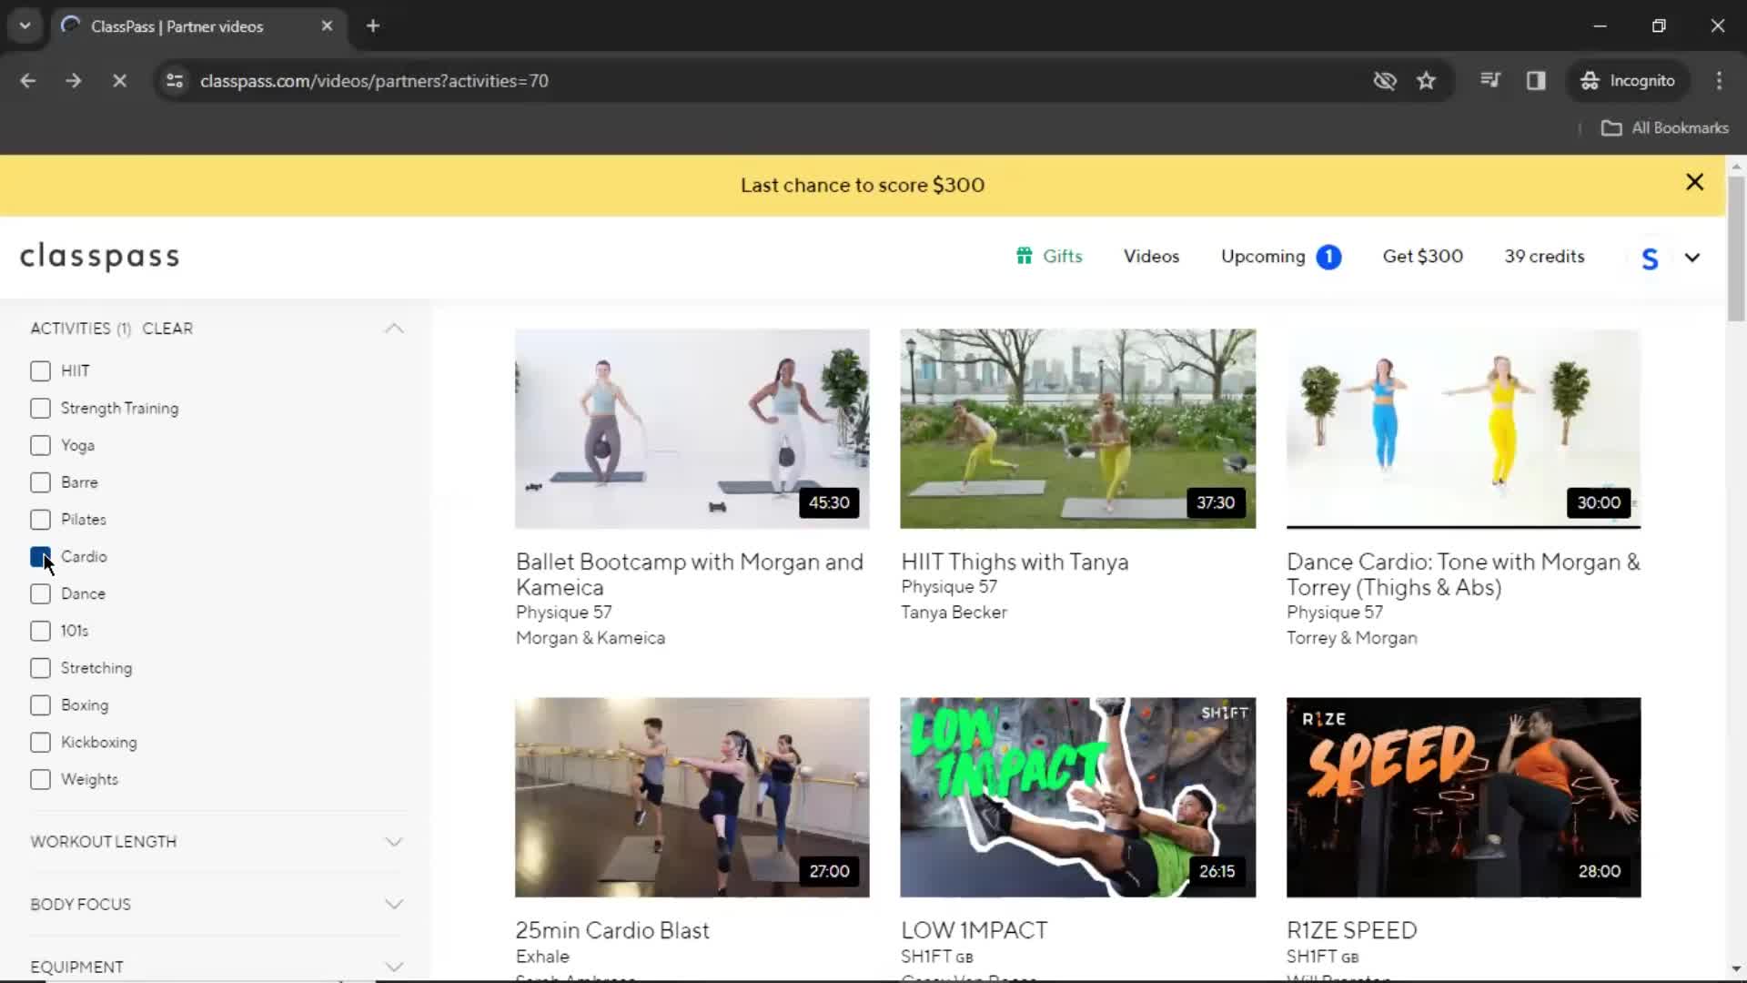The height and width of the screenshot is (983, 1747).
Task: Dismiss the yellow $300 promo banner
Action: click(1694, 182)
